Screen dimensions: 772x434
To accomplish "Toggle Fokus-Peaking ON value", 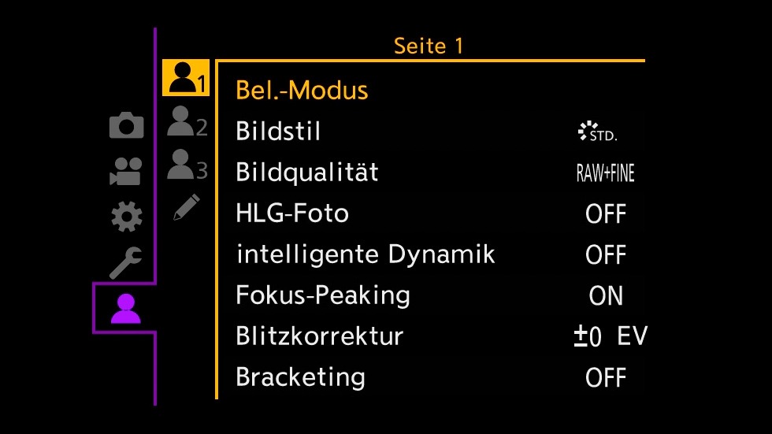I will pyautogui.click(x=606, y=295).
